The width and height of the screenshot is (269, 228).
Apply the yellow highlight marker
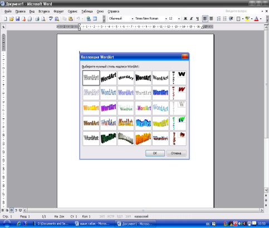247,19
